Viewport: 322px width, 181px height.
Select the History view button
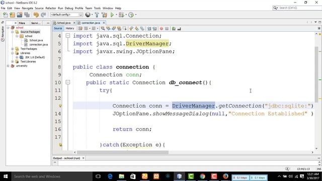pyautogui.click(x=70, y=29)
